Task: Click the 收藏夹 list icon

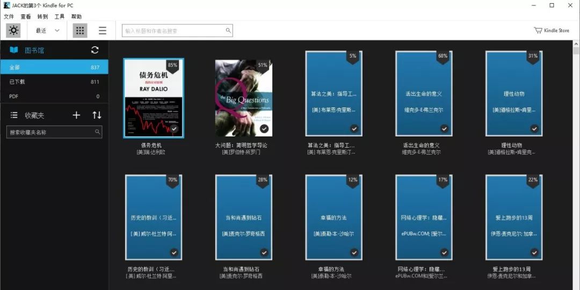Action: point(14,115)
